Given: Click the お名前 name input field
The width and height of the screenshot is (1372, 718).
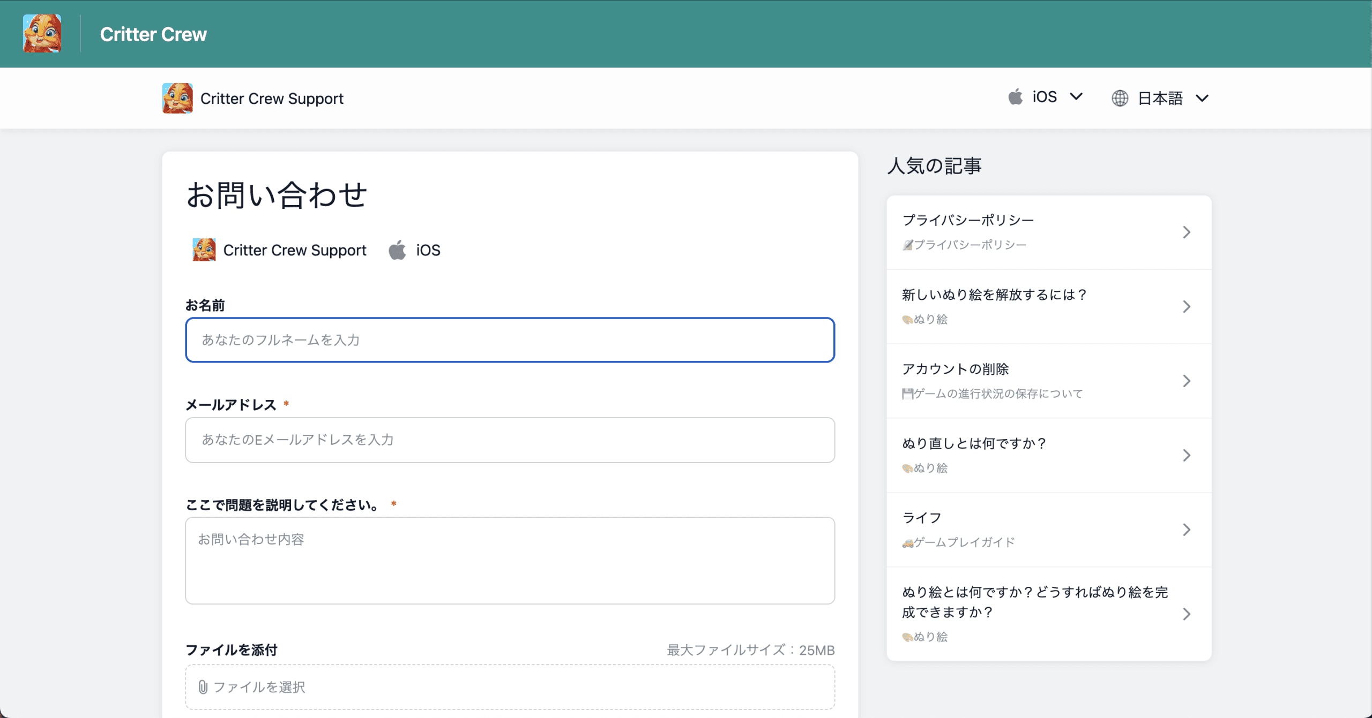Looking at the screenshot, I should click(510, 340).
